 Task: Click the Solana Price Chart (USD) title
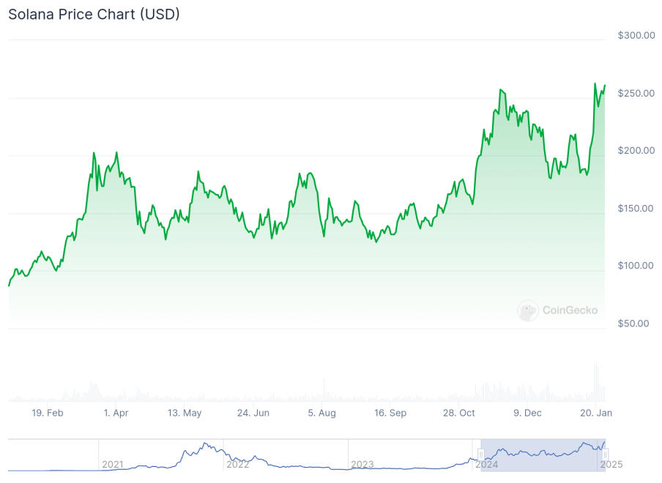tap(94, 14)
